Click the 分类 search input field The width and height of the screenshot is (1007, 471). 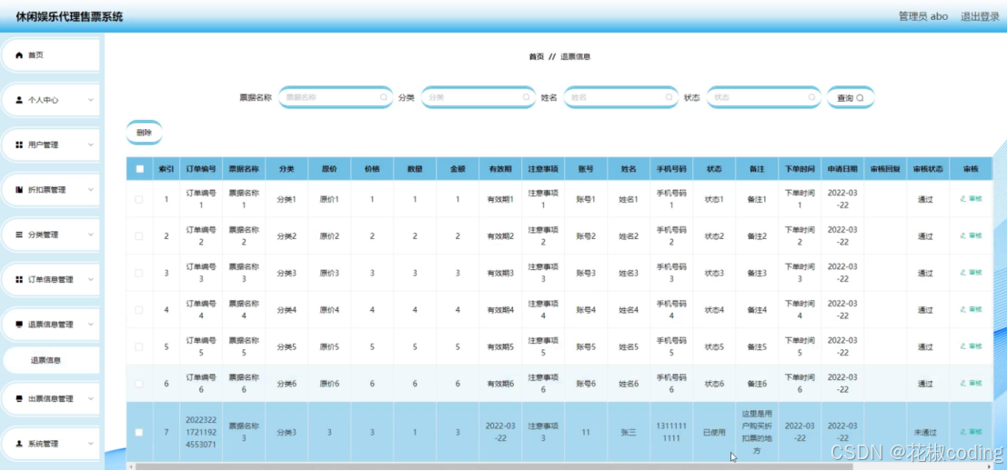click(478, 97)
